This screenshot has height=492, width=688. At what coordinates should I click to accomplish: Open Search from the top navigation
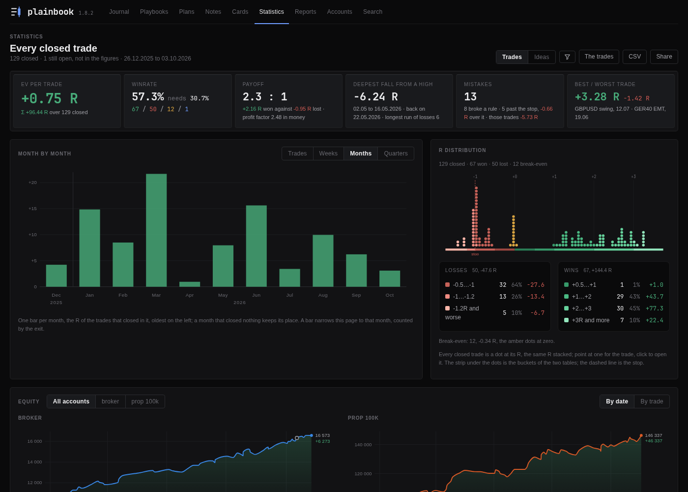(373, 12)
